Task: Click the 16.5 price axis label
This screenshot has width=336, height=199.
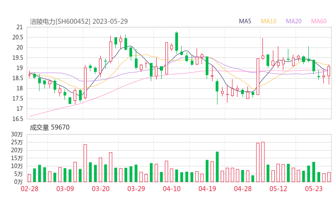Action: pyautogui.click(x=18, y=119)
